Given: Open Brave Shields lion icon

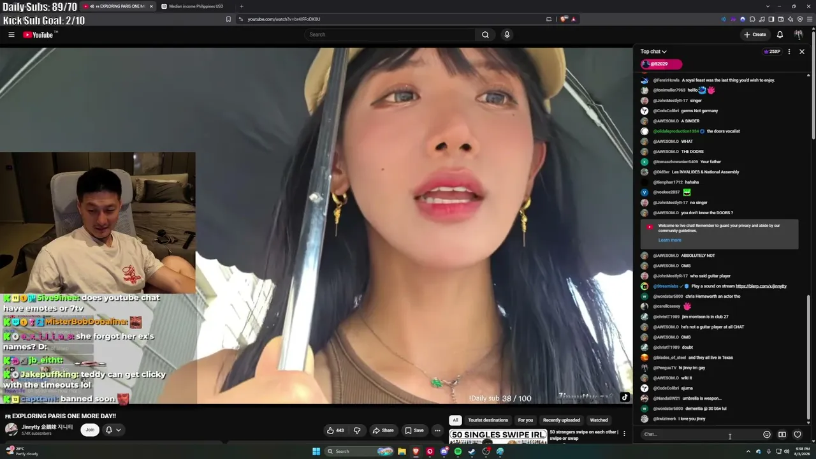Looking at the screenshot, I should (x=564, y=19).
